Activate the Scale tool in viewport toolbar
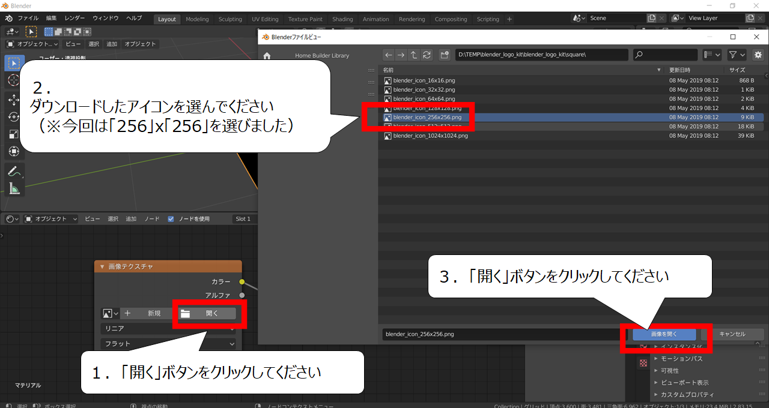 pyautogui.click(x=14, y=134)
